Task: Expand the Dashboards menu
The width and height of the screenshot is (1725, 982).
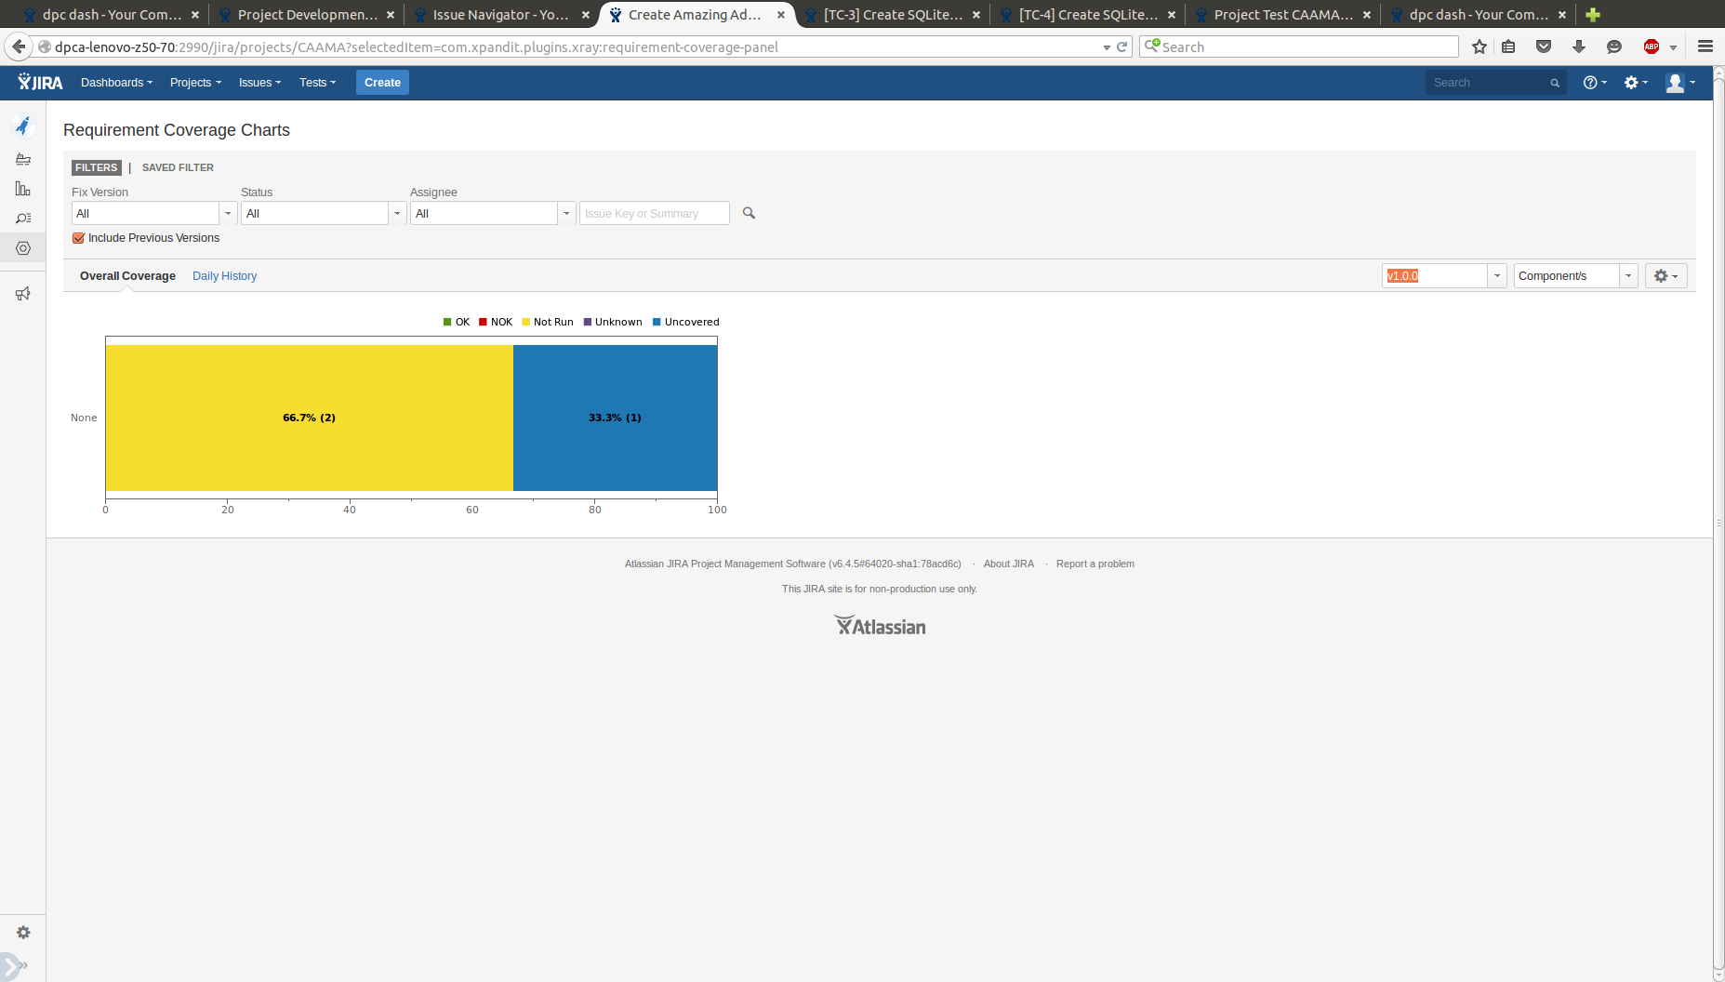Action: coord(116,83)
